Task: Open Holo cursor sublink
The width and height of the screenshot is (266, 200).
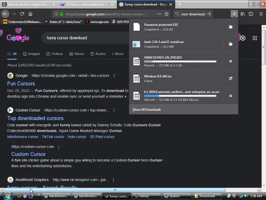Action: 77,137
